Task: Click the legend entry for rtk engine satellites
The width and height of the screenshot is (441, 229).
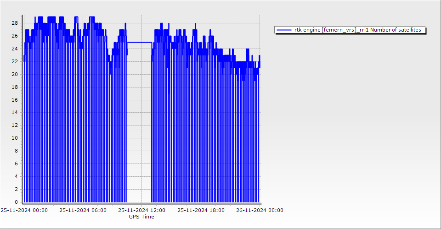Action: (x=357, y=30)
